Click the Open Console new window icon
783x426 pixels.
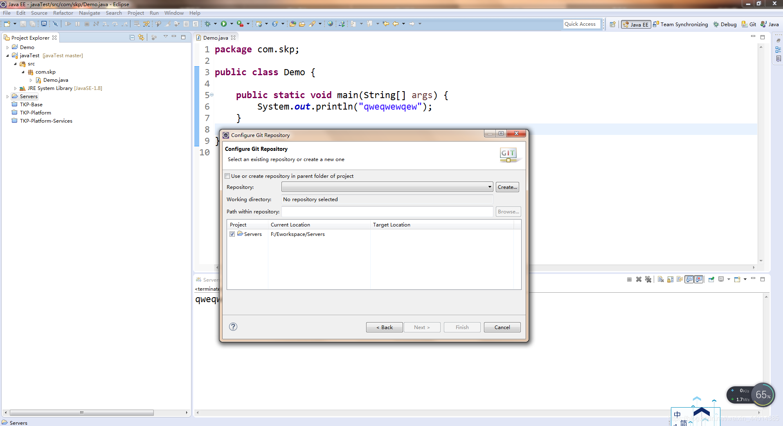(737, 279)
